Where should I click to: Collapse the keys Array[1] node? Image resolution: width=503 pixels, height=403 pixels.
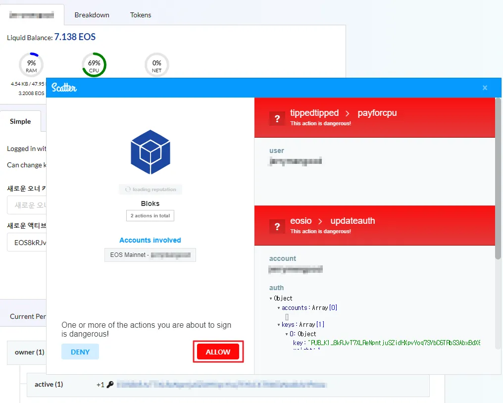[278, 325]
